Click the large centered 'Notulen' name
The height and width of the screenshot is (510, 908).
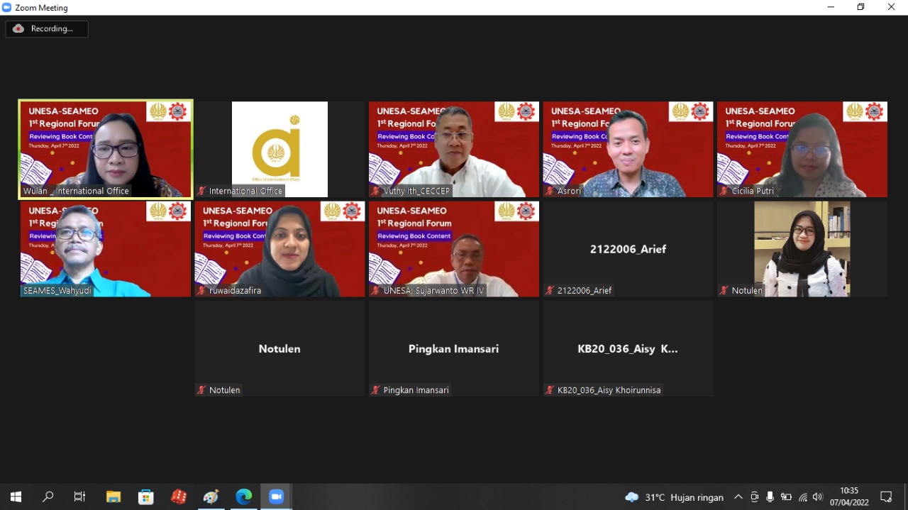click(x=279, y=349)
